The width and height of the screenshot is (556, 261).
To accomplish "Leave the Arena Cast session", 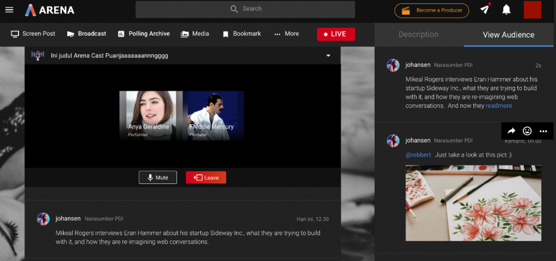I will 206,177.
